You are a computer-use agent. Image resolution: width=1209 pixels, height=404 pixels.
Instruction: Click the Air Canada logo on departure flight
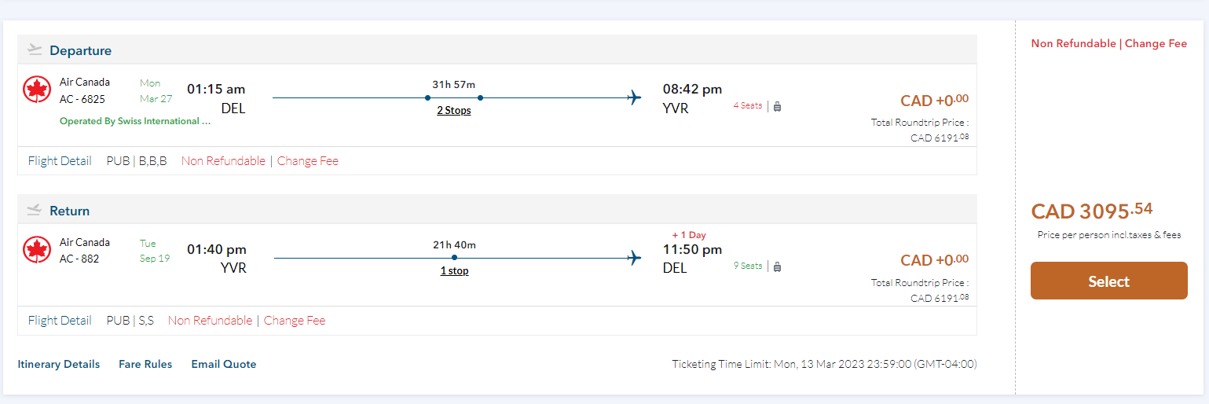(37, 90)
